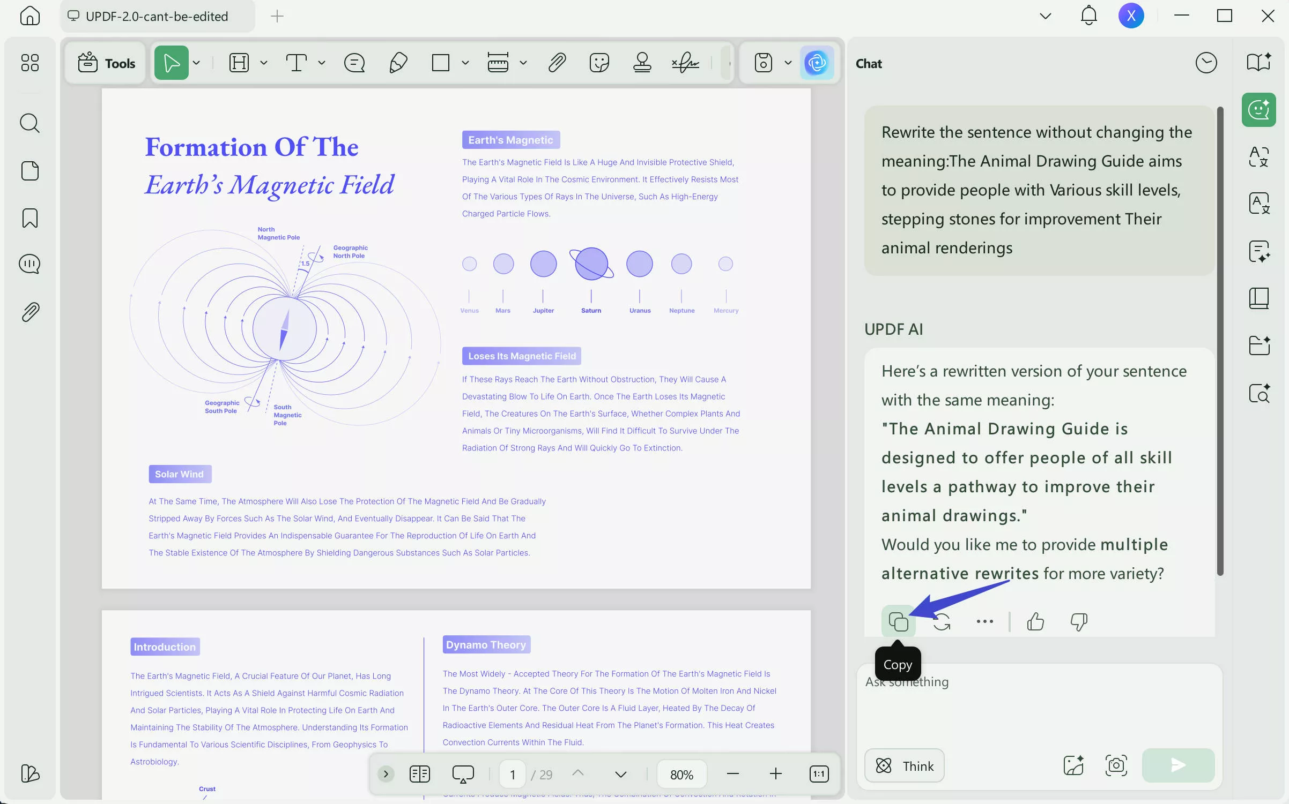Select the signature tool
The image size is (1289, 804).
pos(685,63)
